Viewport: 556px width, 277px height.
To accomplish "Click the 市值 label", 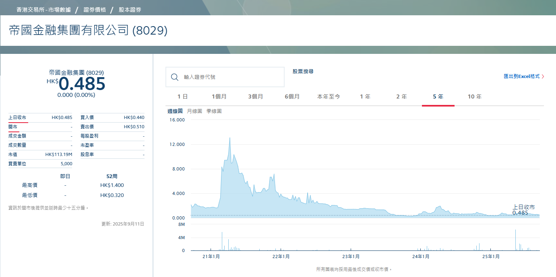I will click(x=12, y=154).
